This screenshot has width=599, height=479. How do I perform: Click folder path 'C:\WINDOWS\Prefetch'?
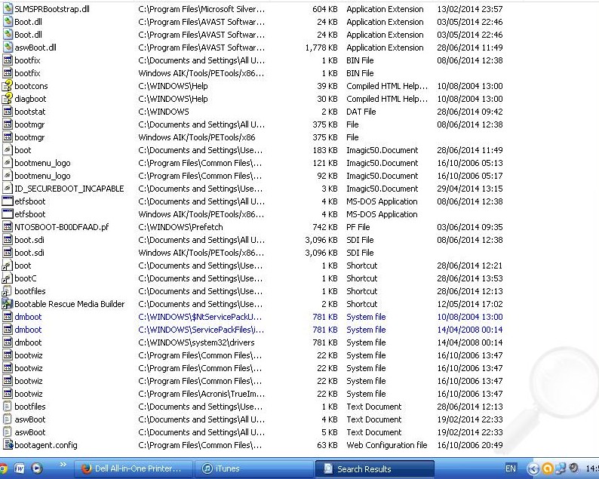[x=181, y=227]
